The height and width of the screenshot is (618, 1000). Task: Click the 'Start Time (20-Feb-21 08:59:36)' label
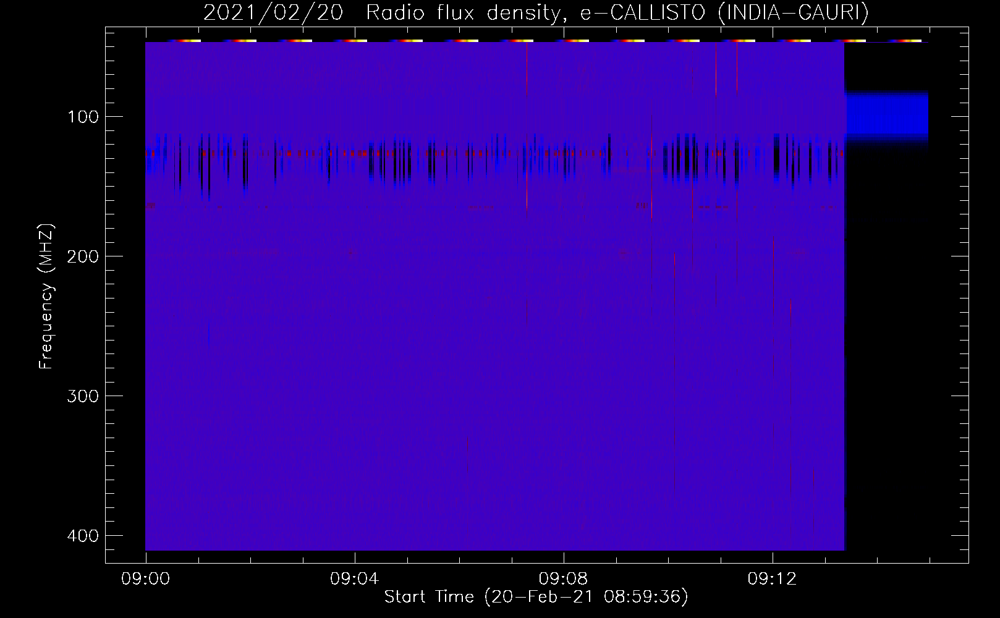pyautogui.click(x=536, y=597)
